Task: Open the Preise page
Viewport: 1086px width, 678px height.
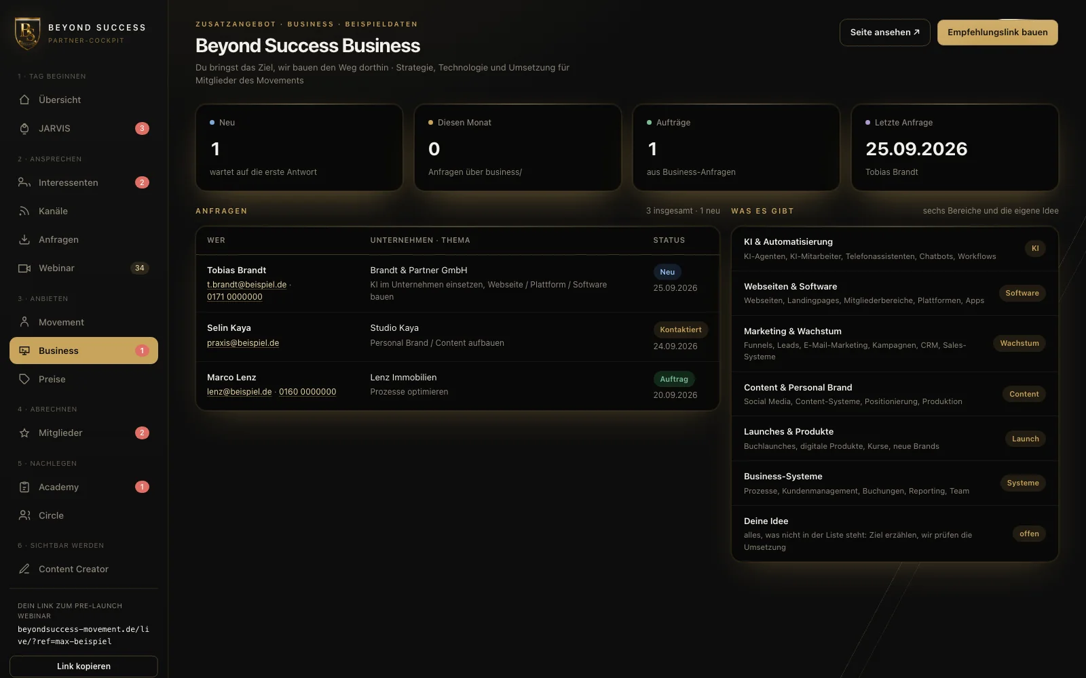Action: coord(83,379)
